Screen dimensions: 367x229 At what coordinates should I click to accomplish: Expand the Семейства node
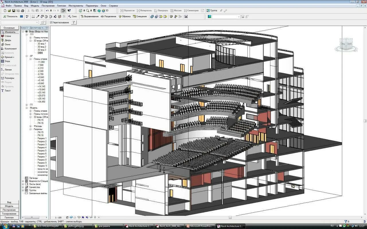click(23, 187)
